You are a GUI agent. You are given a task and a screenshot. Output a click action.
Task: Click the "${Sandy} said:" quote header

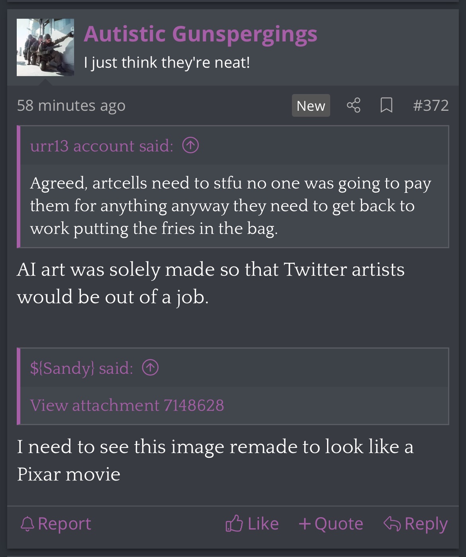pos(82,368)
